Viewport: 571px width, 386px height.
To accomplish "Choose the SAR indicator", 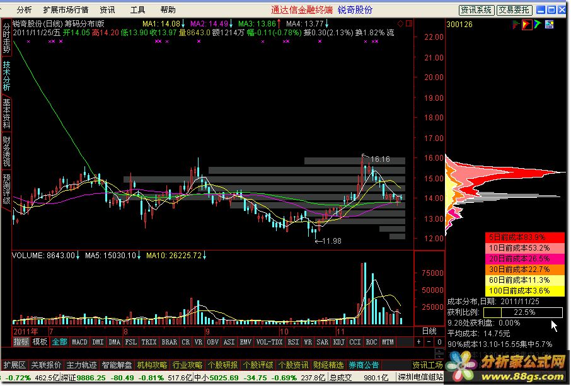I will pos(322,343).
